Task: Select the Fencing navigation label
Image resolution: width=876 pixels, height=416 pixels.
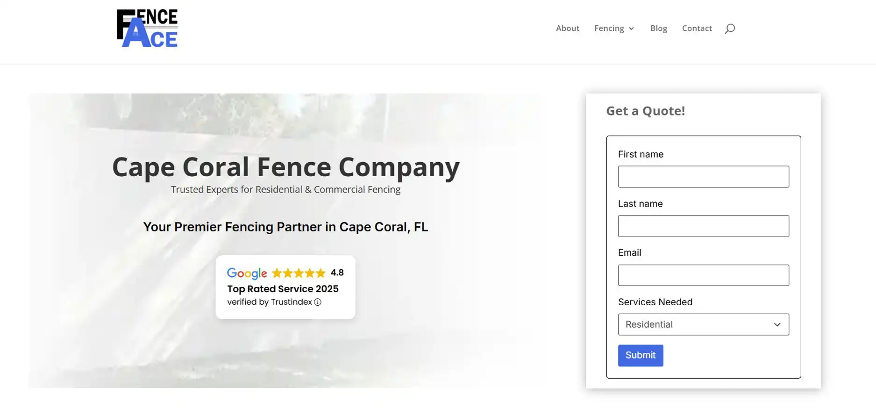Action: [609, 29]
